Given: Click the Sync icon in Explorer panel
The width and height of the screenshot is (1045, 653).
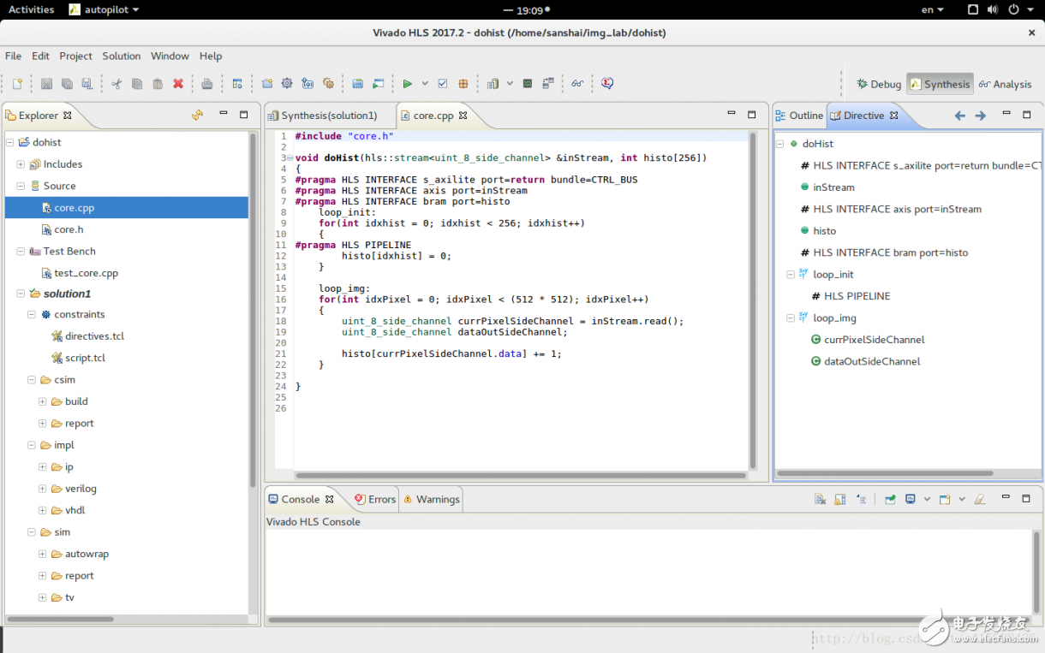Looking at the screenshot, I should (197, 115).
